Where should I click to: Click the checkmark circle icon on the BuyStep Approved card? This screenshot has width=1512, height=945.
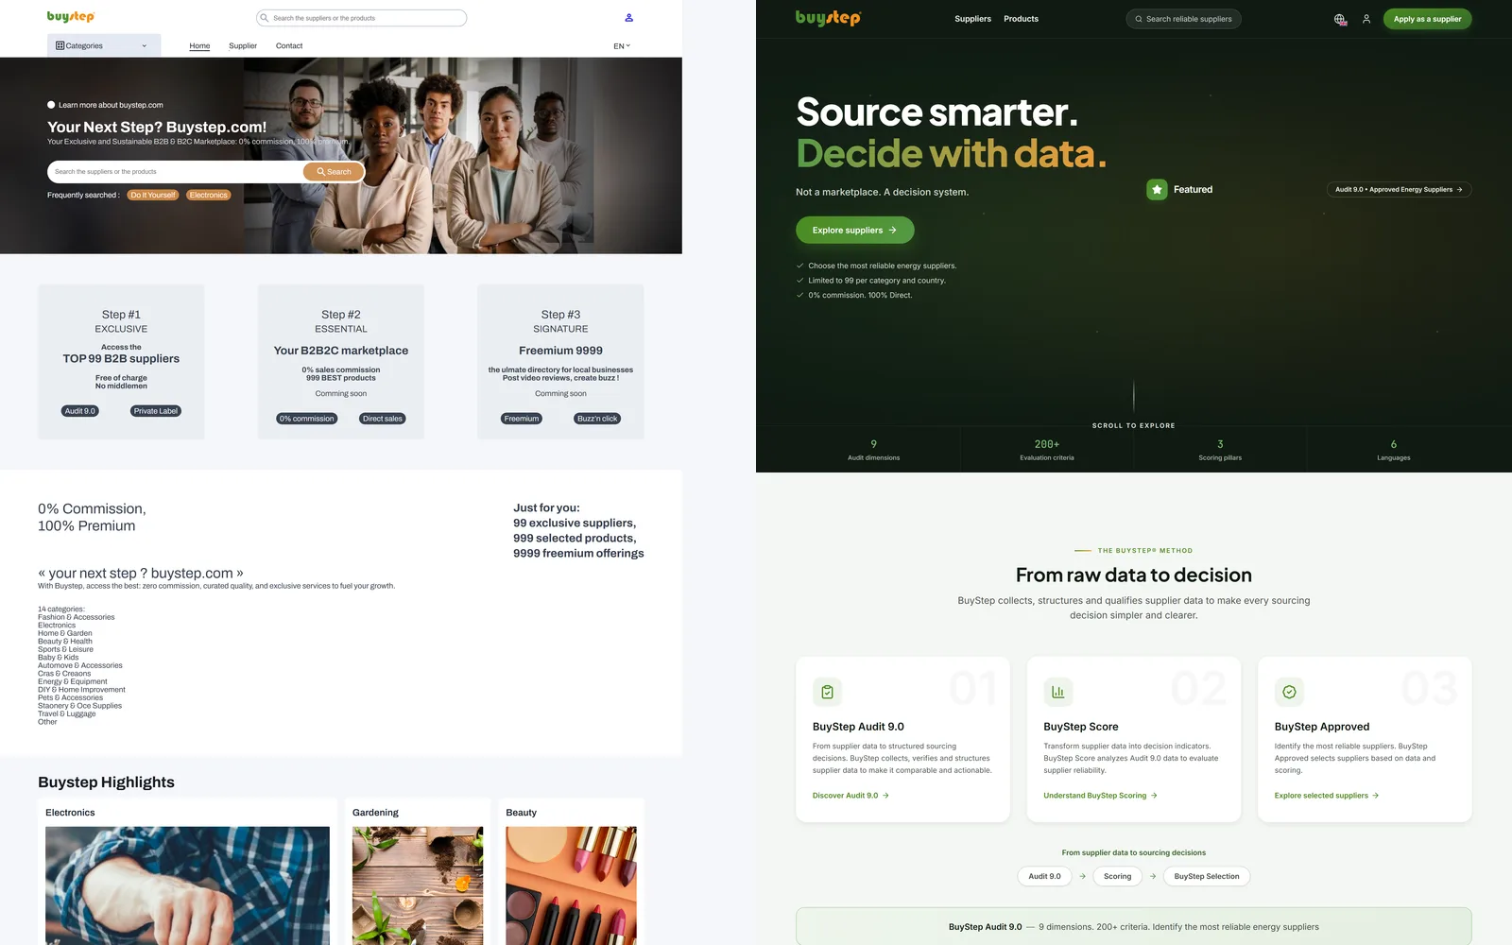tap(1289, 692)
